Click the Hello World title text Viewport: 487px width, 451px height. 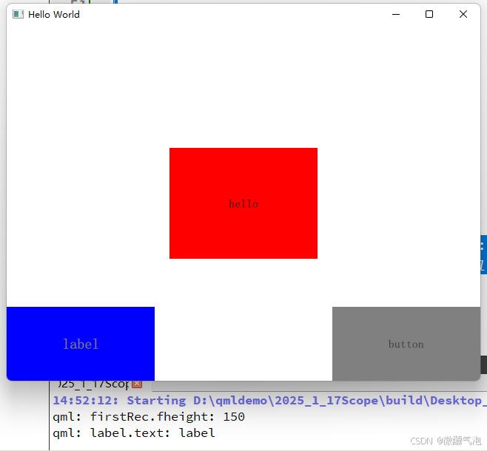pos(54,15)
